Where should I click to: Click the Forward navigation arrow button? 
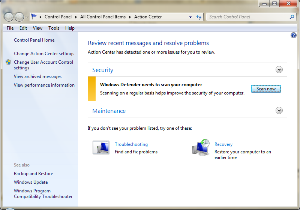pos(19,17)
